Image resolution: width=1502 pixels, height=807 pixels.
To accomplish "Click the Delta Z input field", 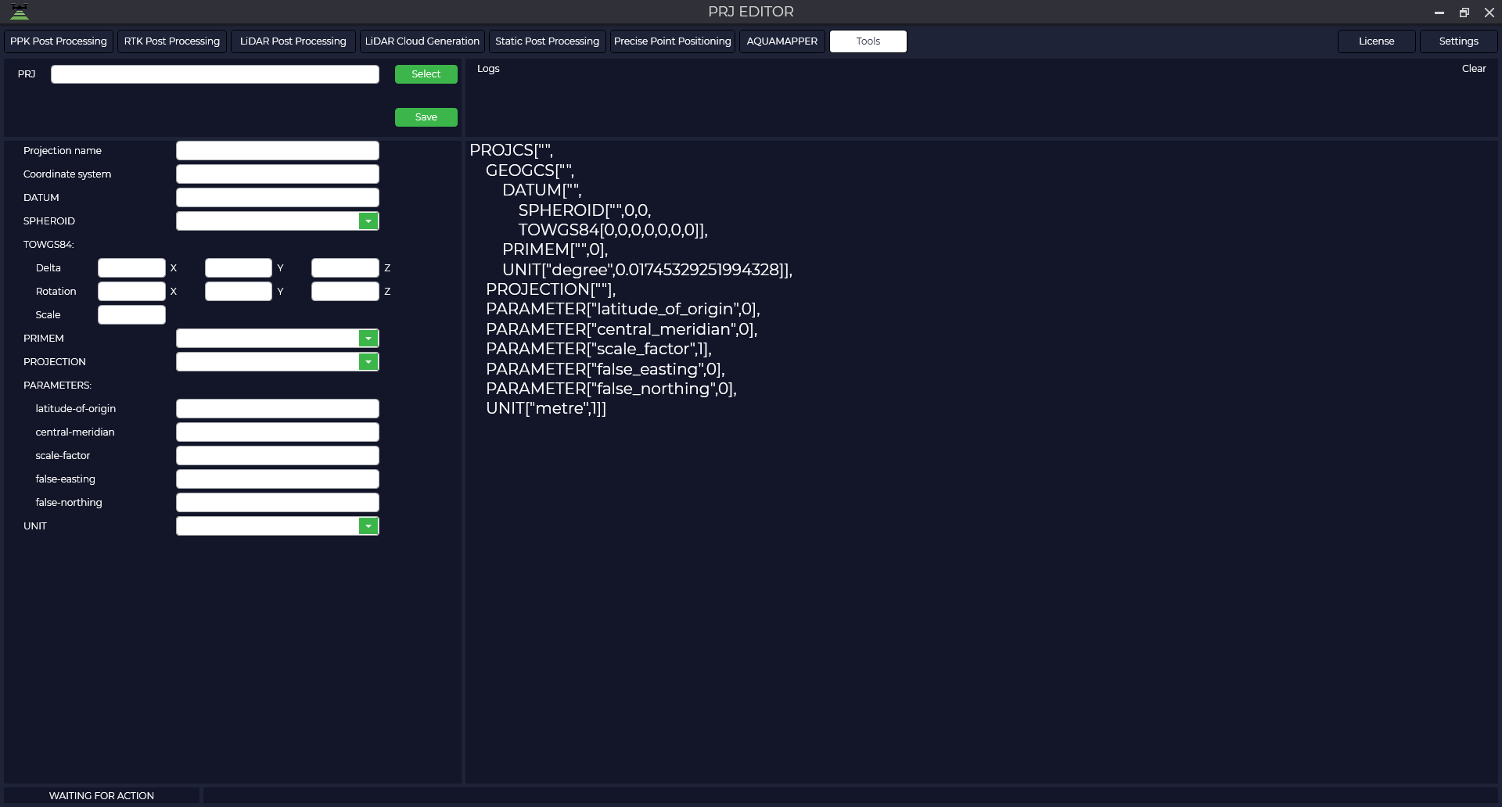I will 345,268.
